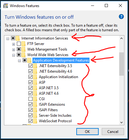Uncheck the ASP.NET 4.6 checkbox
The width and height of the screenshot is (129, 140).
pyautogui.click(x=30, y=93)
